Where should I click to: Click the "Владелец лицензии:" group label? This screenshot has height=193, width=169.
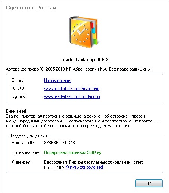pos(28,136)
